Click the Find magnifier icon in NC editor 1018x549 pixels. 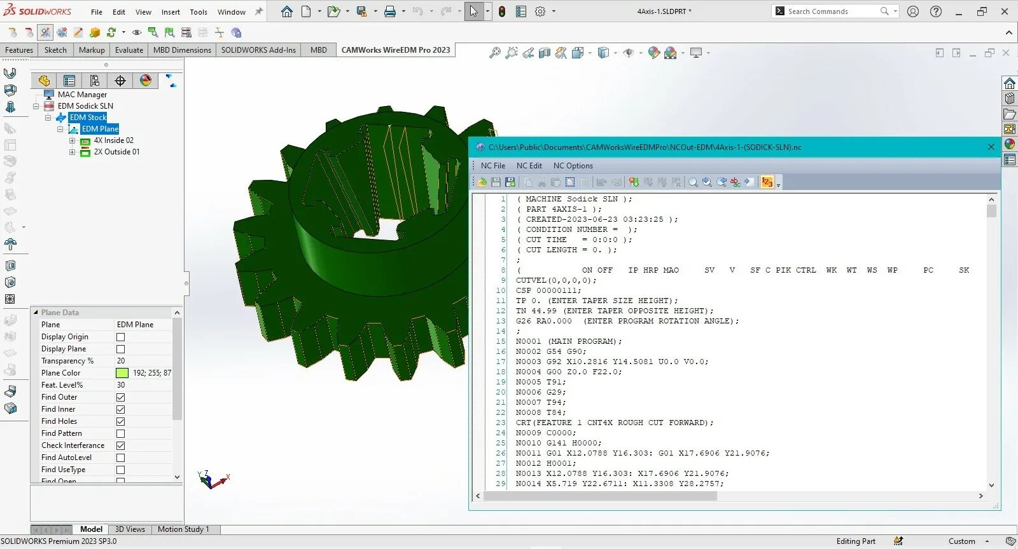693,182
